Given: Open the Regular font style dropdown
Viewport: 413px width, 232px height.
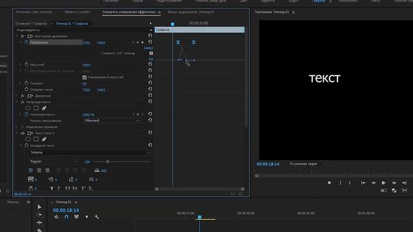Looking at the screenshot, I should click(x=54, y=162).
